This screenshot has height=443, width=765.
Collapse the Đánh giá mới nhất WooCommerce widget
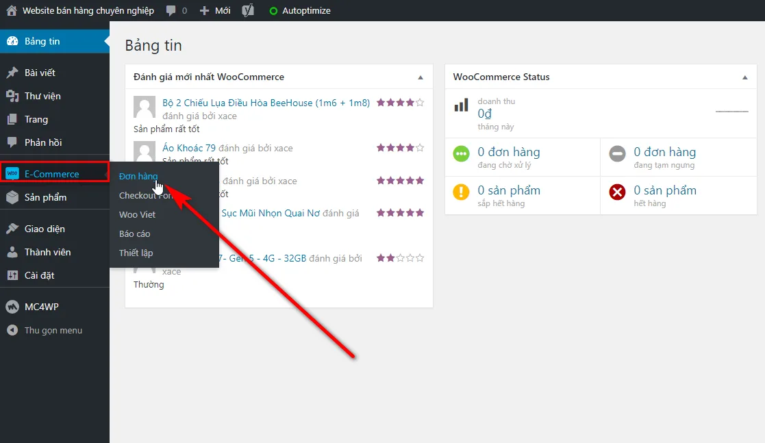tap(421, 77)
